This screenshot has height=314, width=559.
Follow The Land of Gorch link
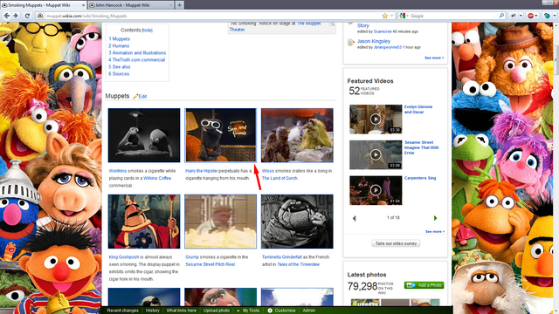279,178
